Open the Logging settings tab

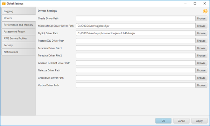coord(19,12)
